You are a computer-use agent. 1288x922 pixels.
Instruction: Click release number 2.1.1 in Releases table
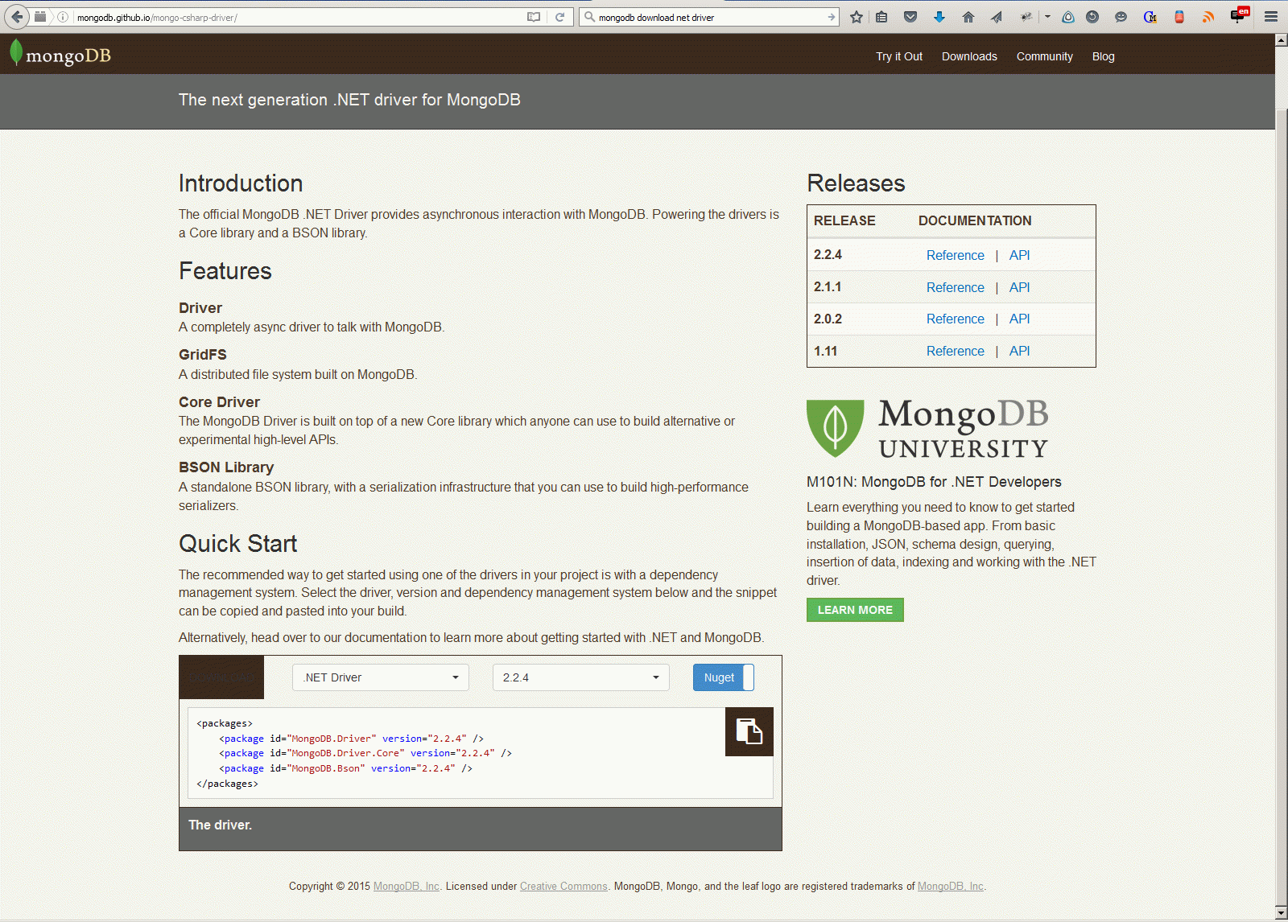[828, 286]
